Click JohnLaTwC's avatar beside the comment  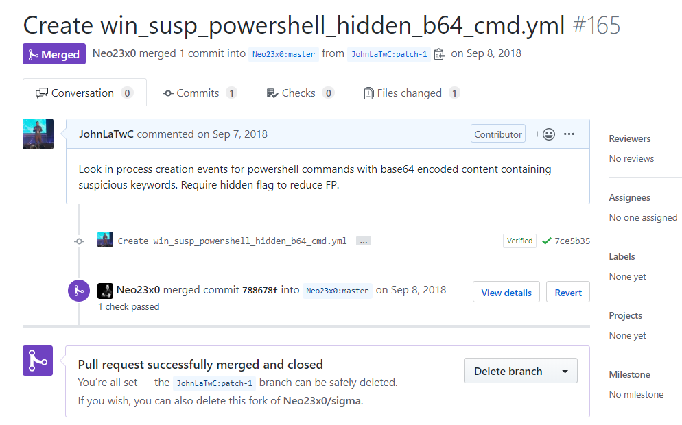pyautogui.click(x=38, y=134)
